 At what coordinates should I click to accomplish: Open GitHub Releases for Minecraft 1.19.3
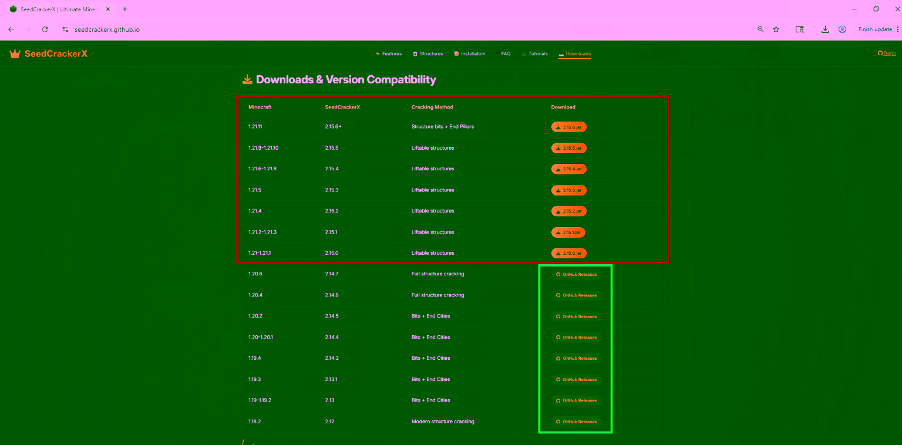point(576,379)
